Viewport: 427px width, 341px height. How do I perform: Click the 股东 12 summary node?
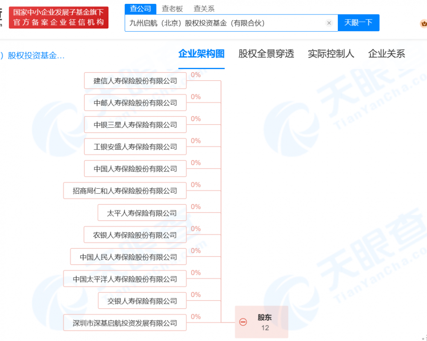pyautogui.click(x=262, y=322)
